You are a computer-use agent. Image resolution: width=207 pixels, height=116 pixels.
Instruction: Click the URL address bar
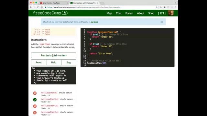100,7
